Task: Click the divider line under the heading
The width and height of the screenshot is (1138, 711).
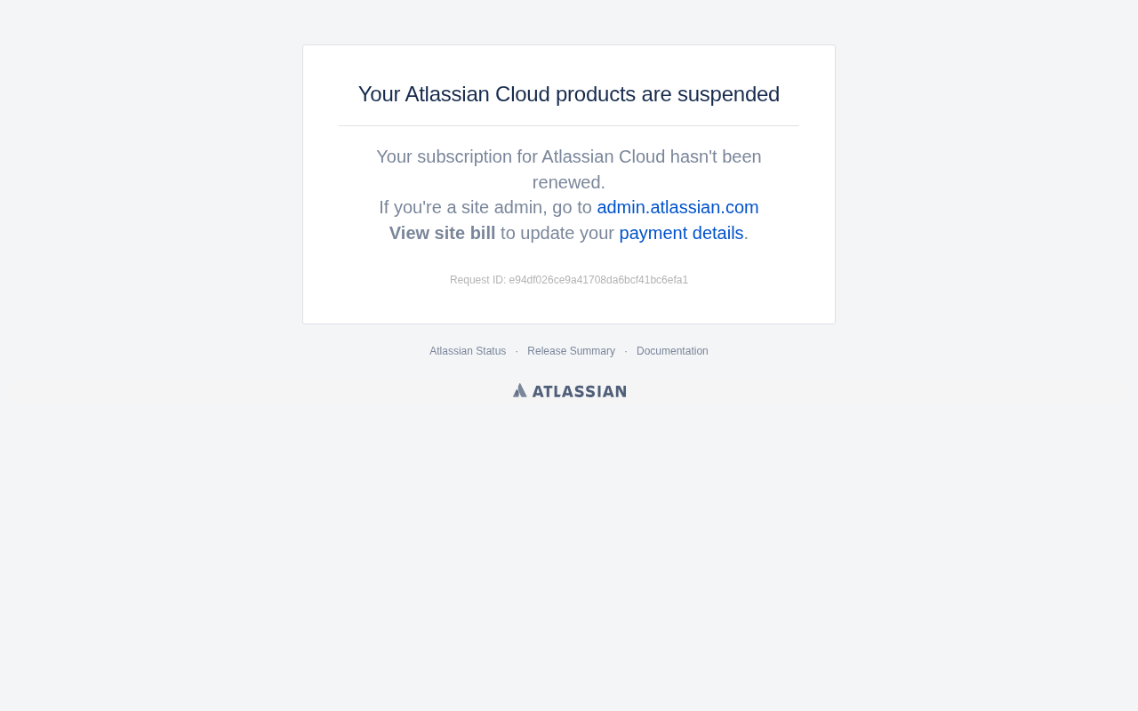Action: click(569, 125)
